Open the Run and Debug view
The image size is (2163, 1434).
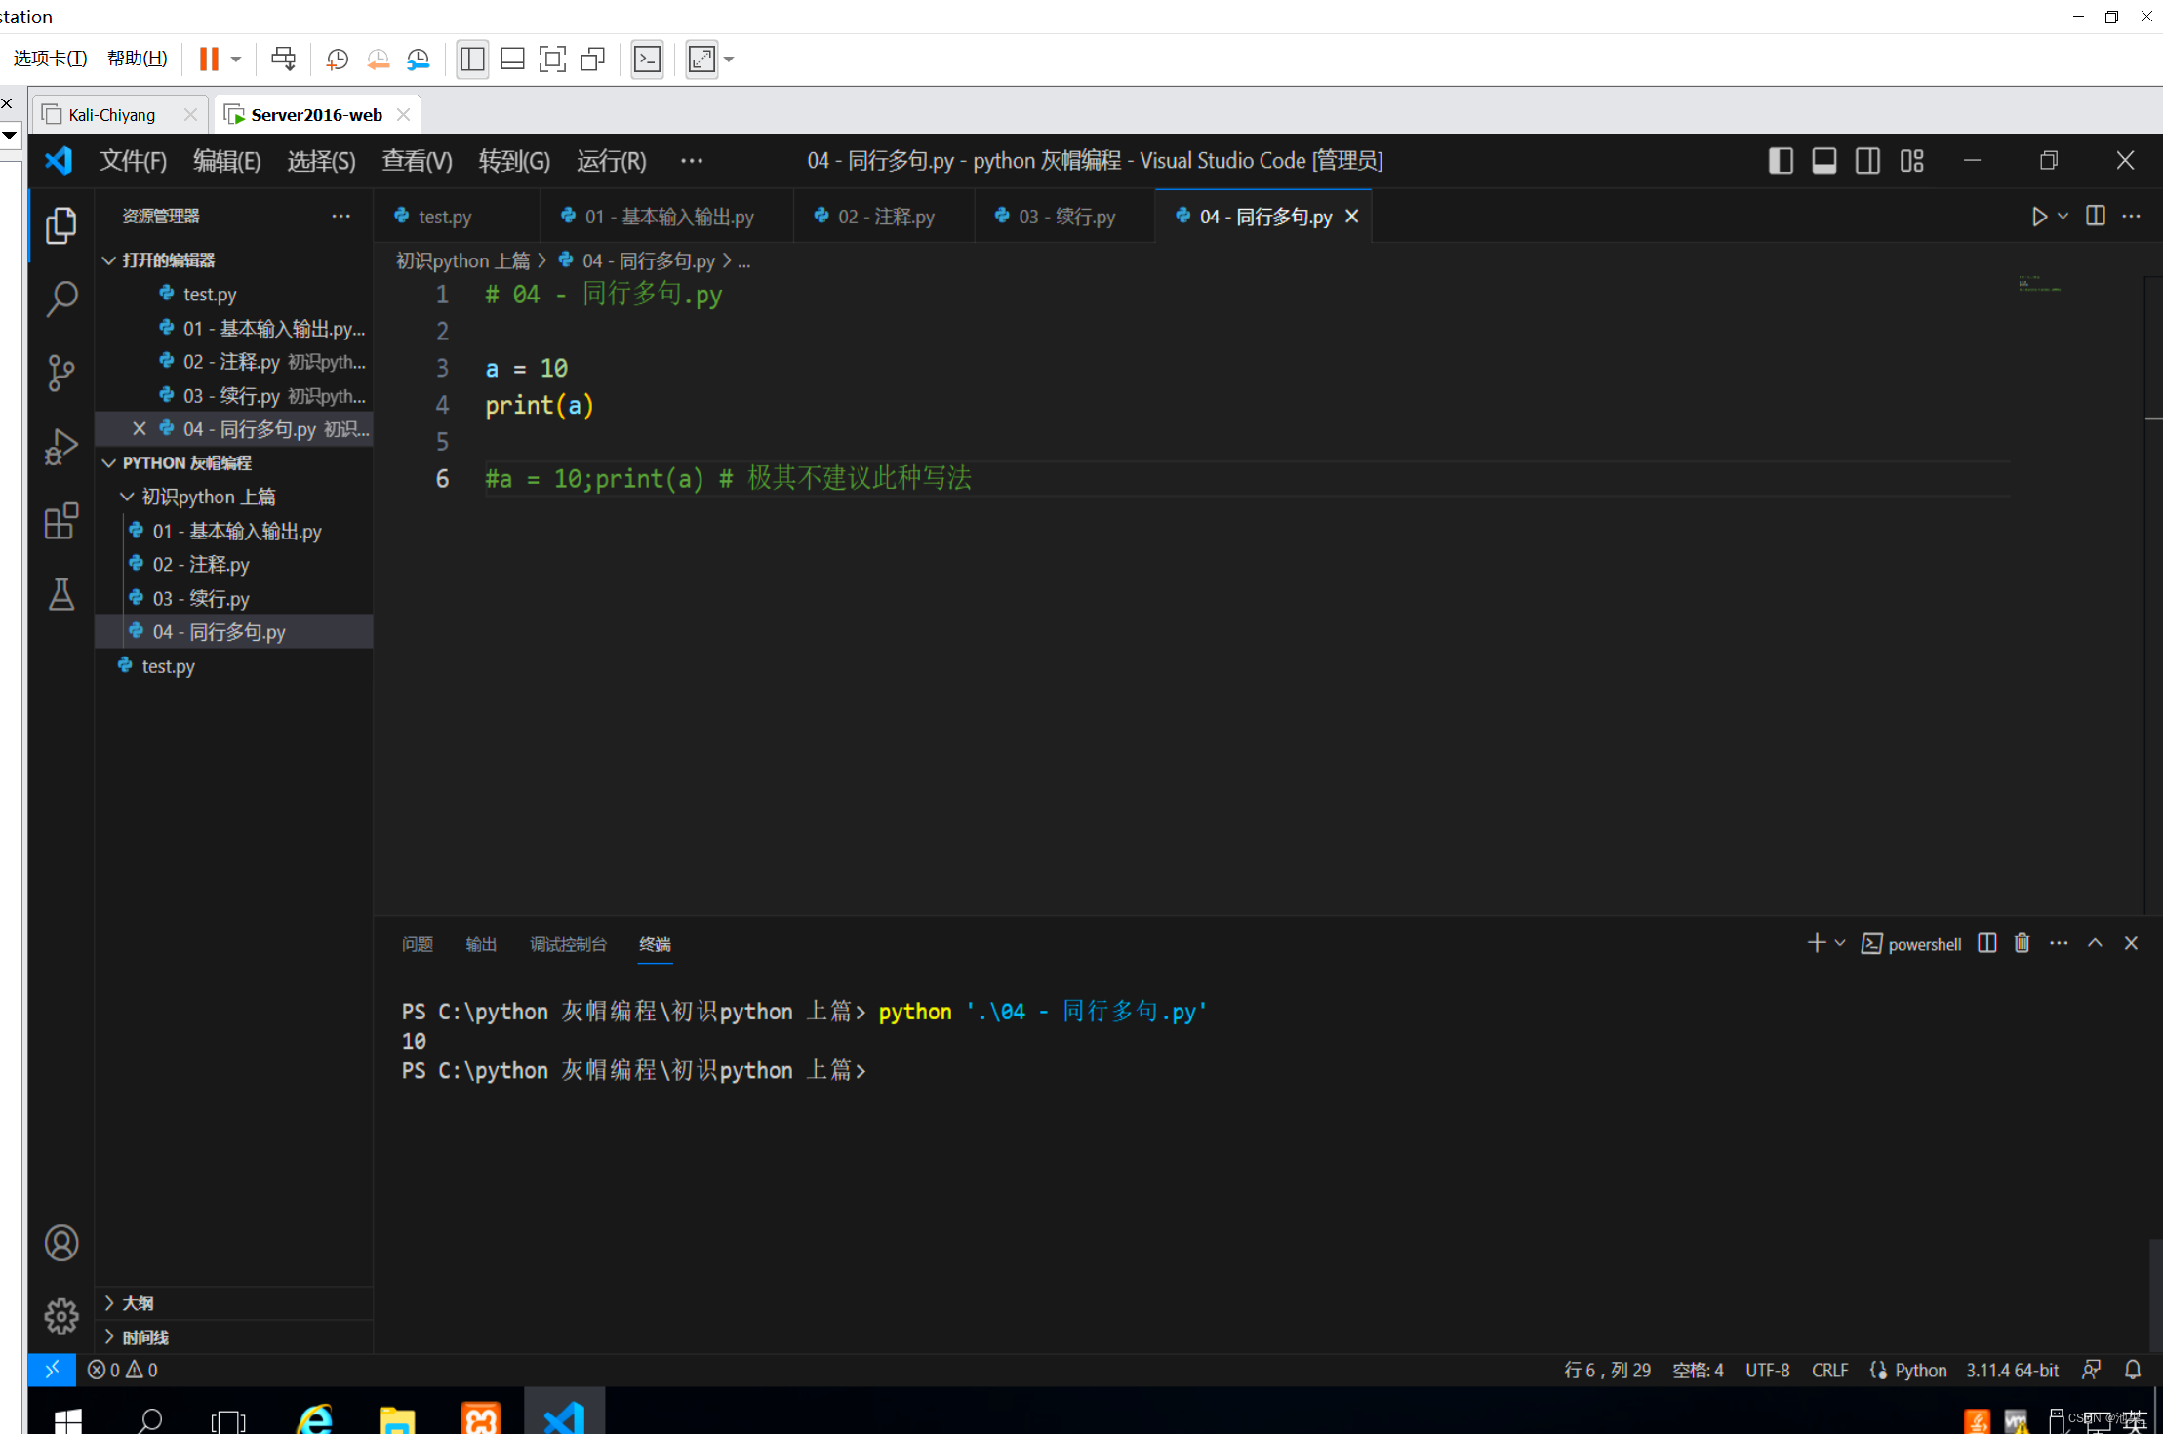[x=60, y=447]
